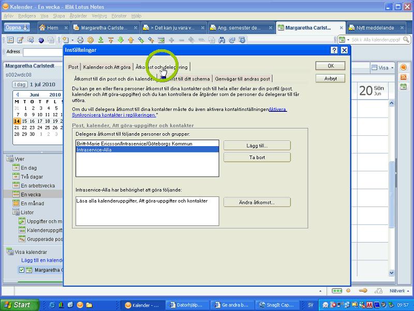The image size is (414, 311).
Task: Open the Verktyg menu
Action: (99, 16)
